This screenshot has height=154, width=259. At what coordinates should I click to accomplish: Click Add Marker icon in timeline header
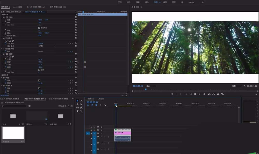click(x=100, y=105)
